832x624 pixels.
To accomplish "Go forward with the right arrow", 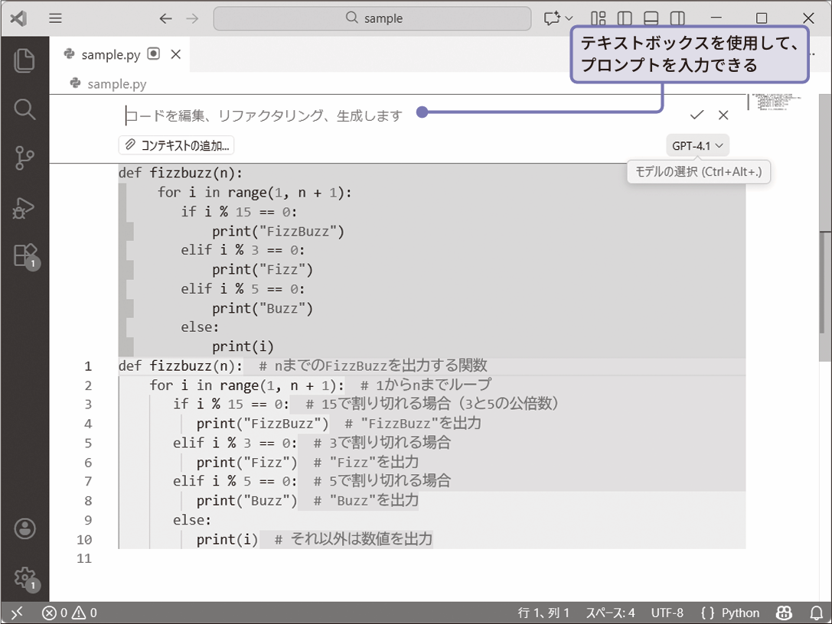I will [x=192, y=18].
